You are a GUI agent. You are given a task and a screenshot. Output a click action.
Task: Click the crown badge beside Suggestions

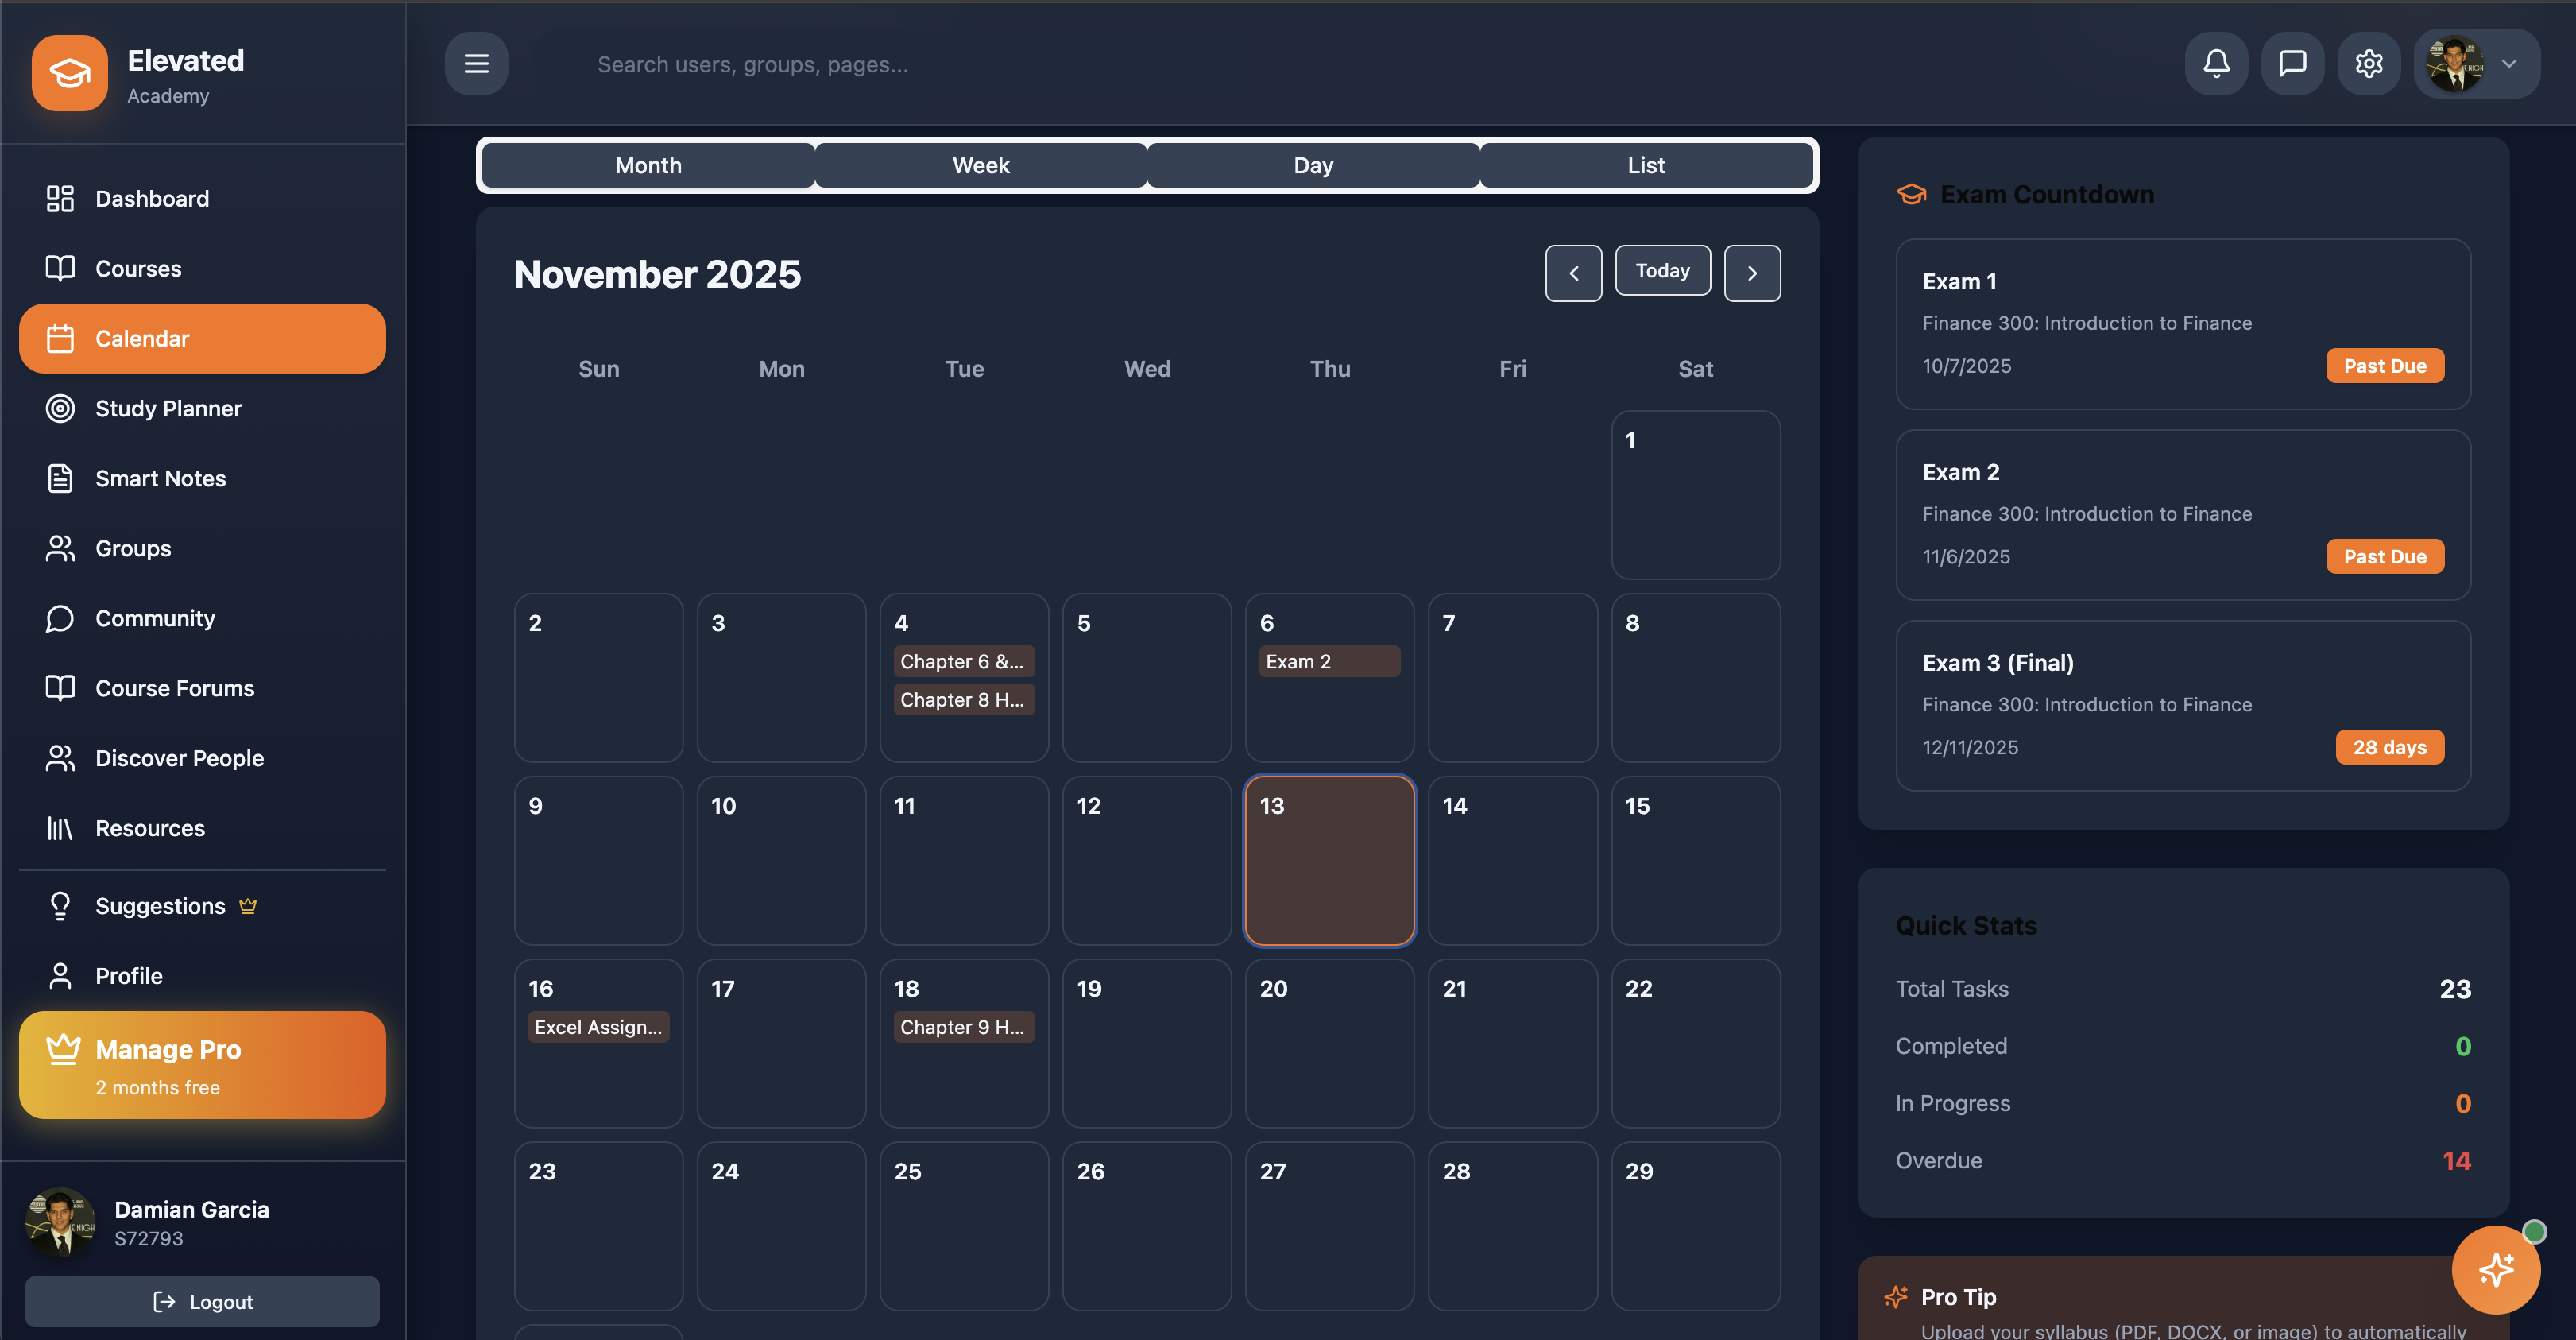[248, 906]
